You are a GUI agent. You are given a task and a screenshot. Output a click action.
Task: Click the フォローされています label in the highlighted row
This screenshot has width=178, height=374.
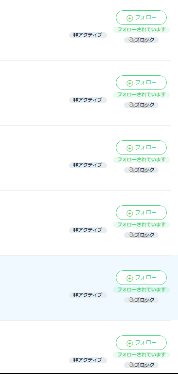pos(142,290)
